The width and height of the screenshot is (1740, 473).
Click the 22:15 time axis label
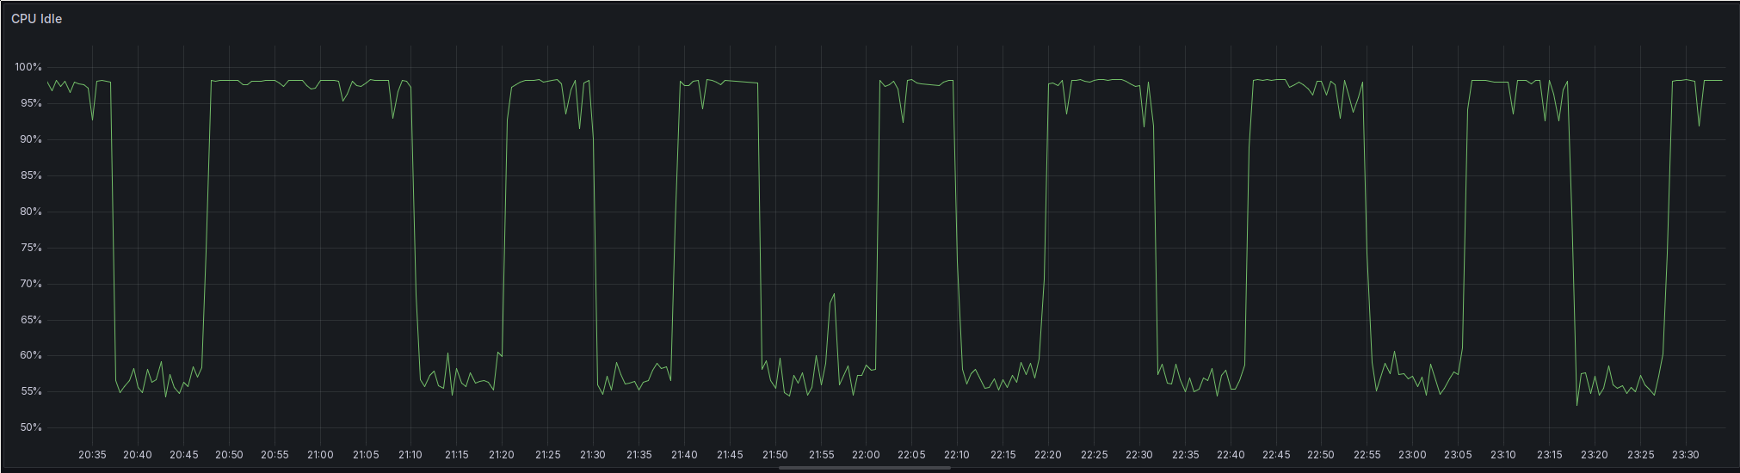[1003, 455]
